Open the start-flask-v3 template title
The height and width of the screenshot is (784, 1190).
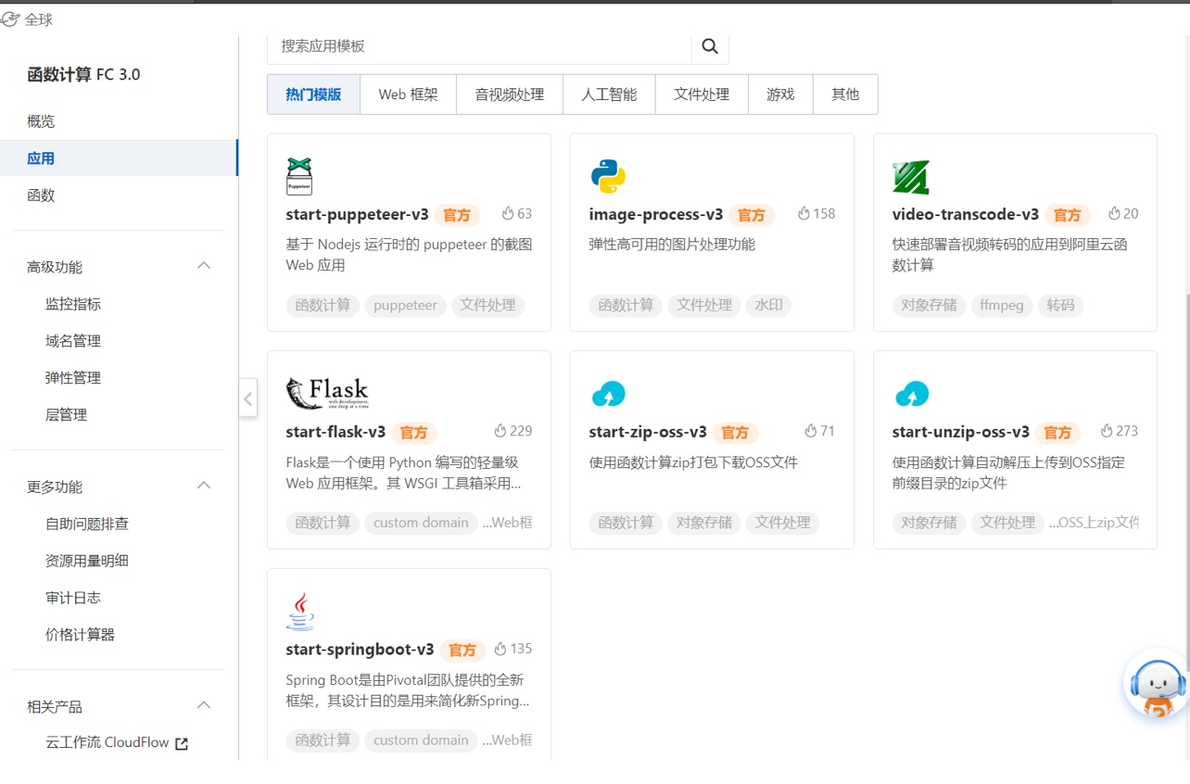335,432
